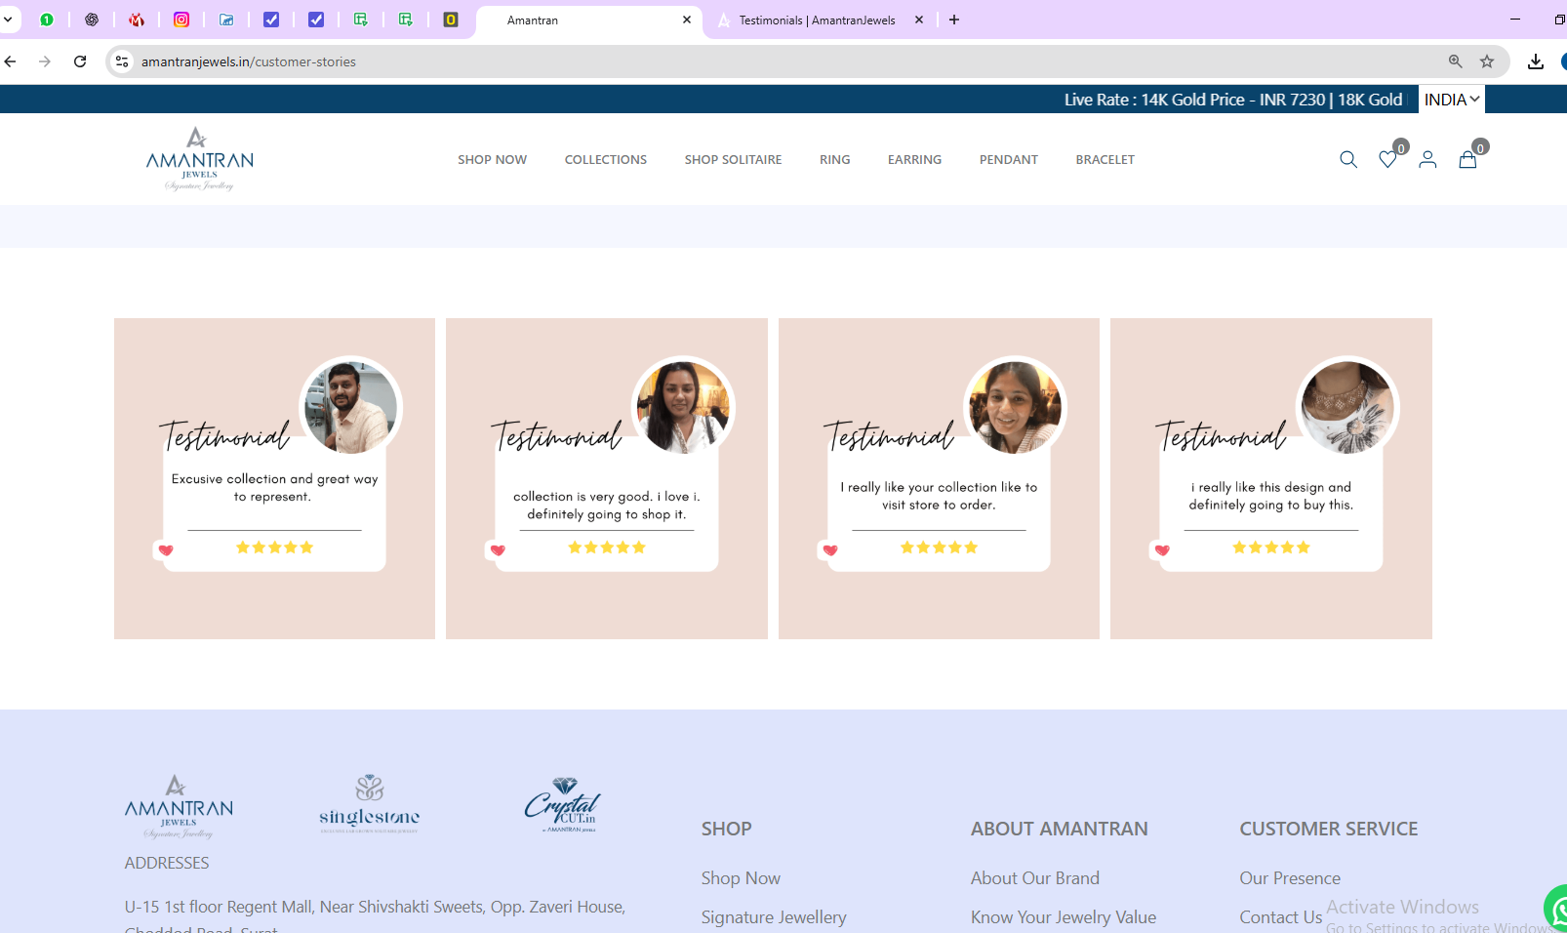Viewport: 1567px width, 933px height.
Task: Click the Our Presence footer link
Action: pos(1289,878)
